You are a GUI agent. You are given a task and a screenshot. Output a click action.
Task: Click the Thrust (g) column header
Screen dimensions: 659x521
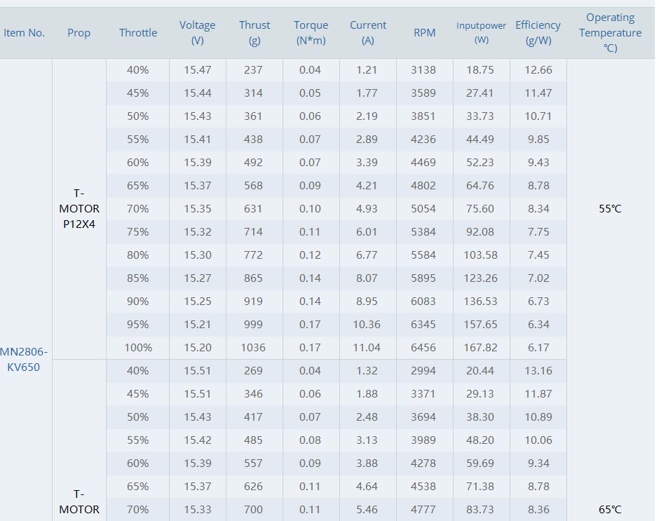point(254,33)
